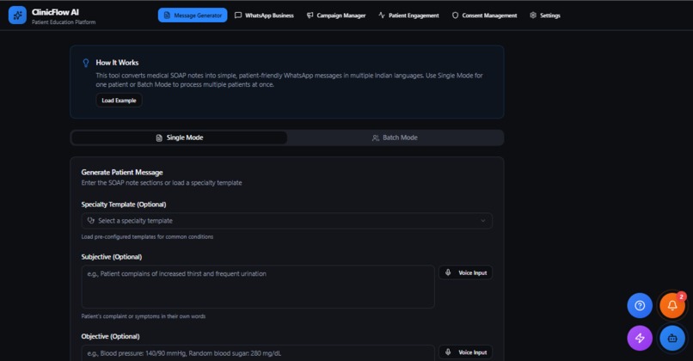Click the How It Works heading
The width and height of the screenshot is (693, 361).
[x=117, y=63]
